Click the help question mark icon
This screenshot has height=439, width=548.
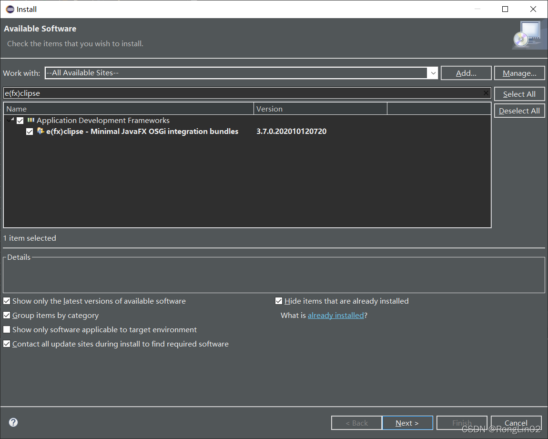click(x=13, y=422)
